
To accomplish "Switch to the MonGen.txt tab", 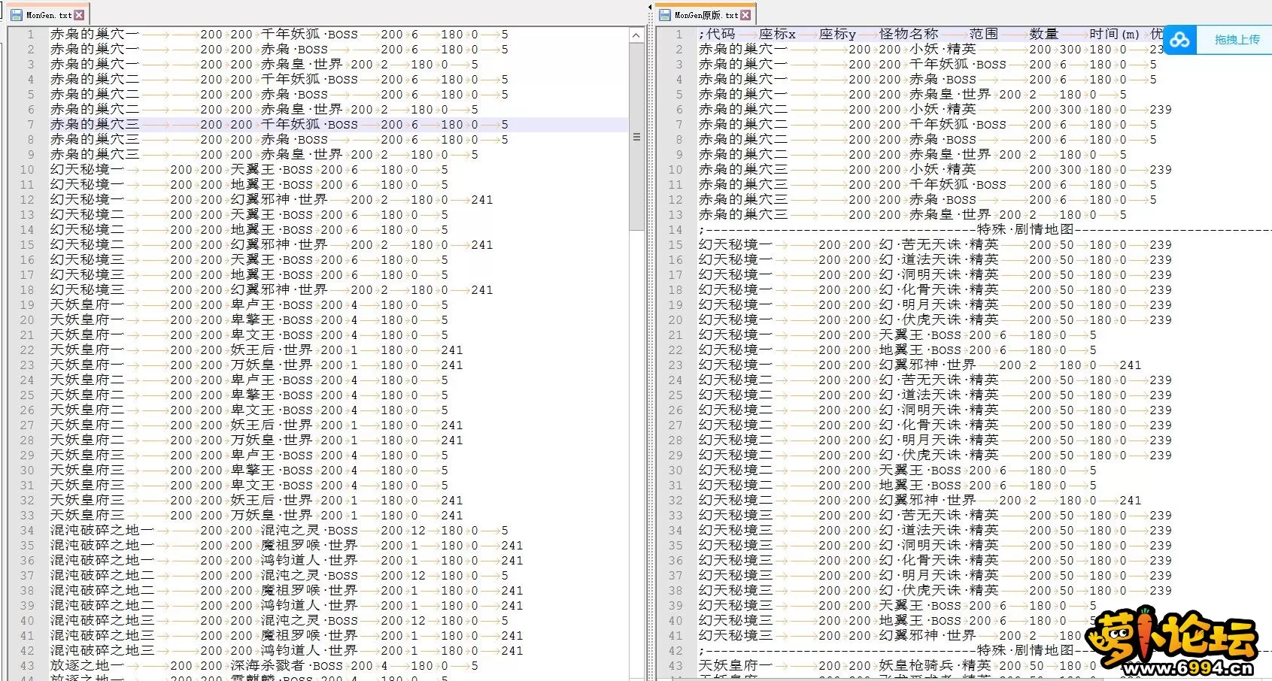I will tap(49, 15).
